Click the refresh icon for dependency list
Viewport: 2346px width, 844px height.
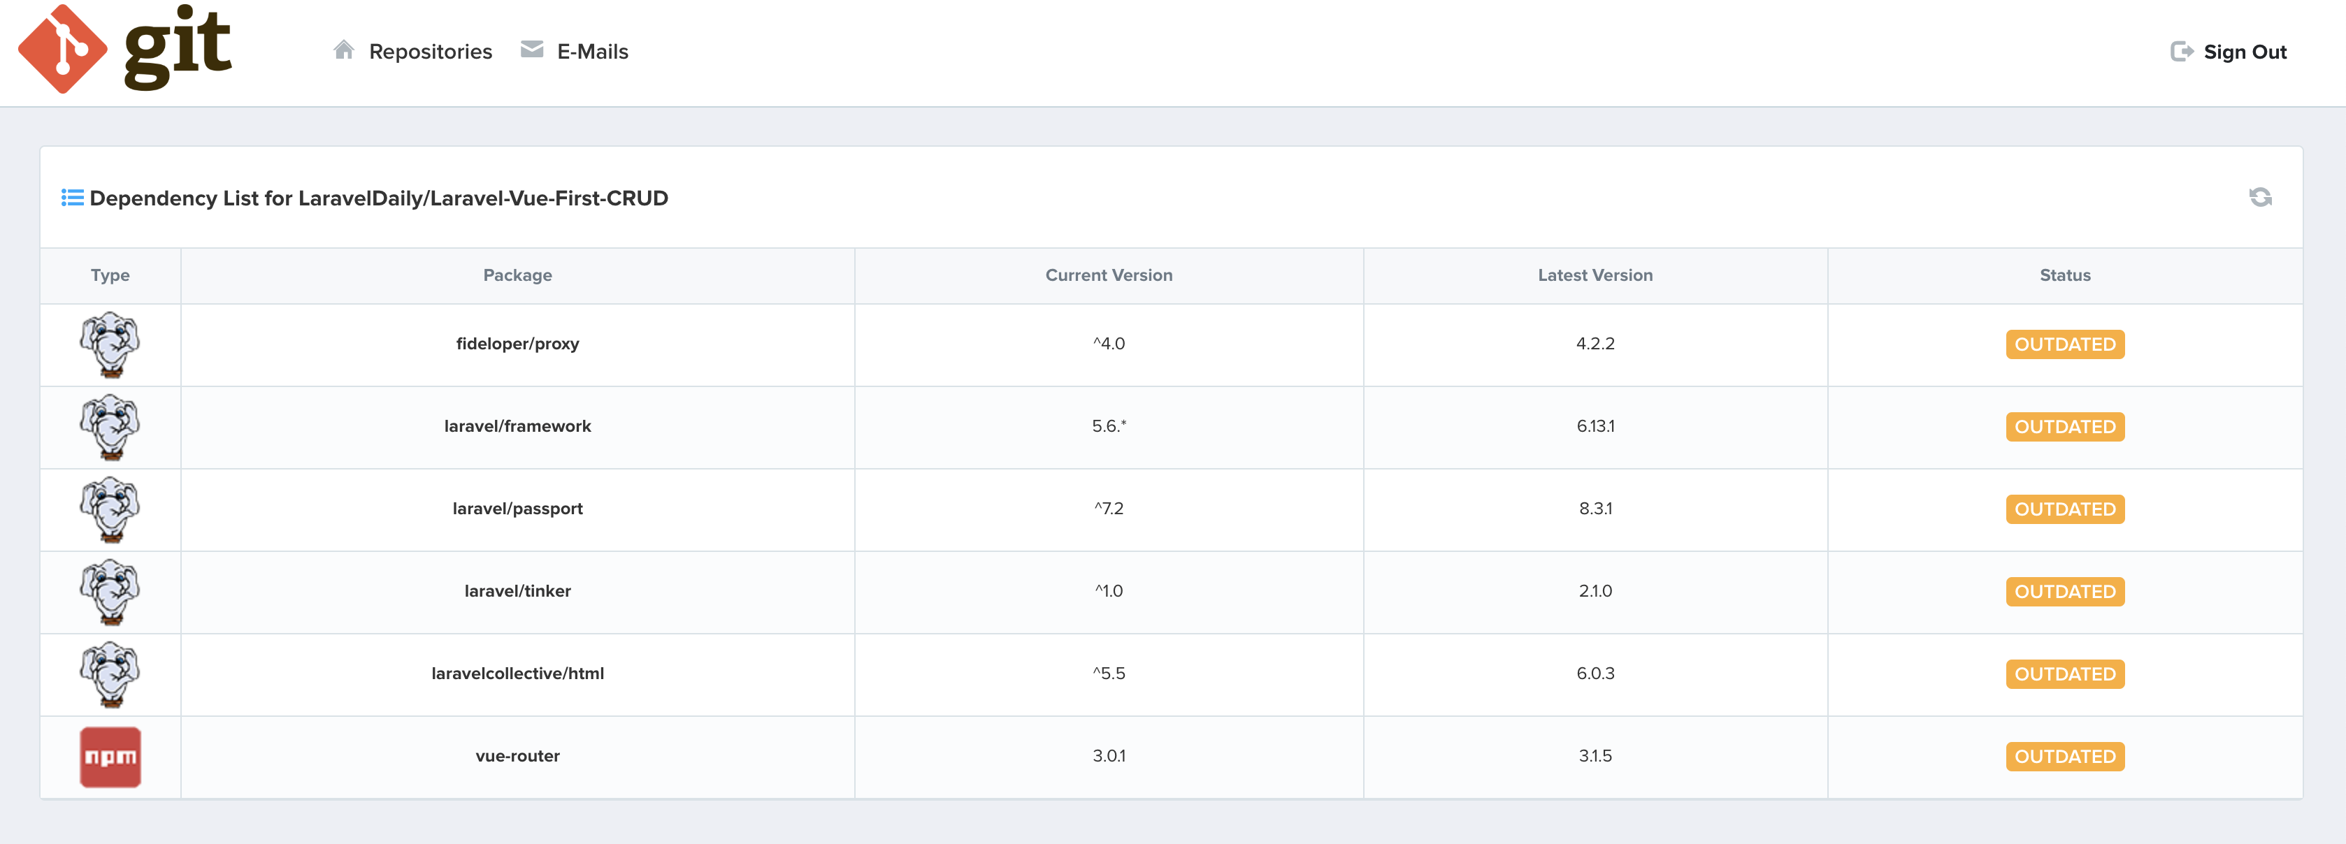click(x=2259, y=198)
